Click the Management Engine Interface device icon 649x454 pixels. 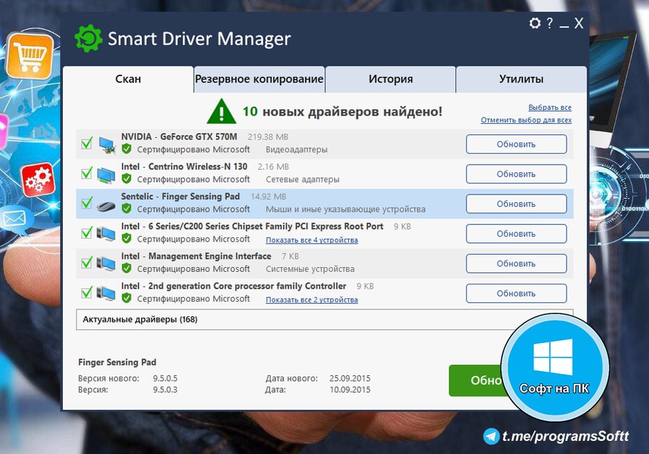(x=106, y=264)
